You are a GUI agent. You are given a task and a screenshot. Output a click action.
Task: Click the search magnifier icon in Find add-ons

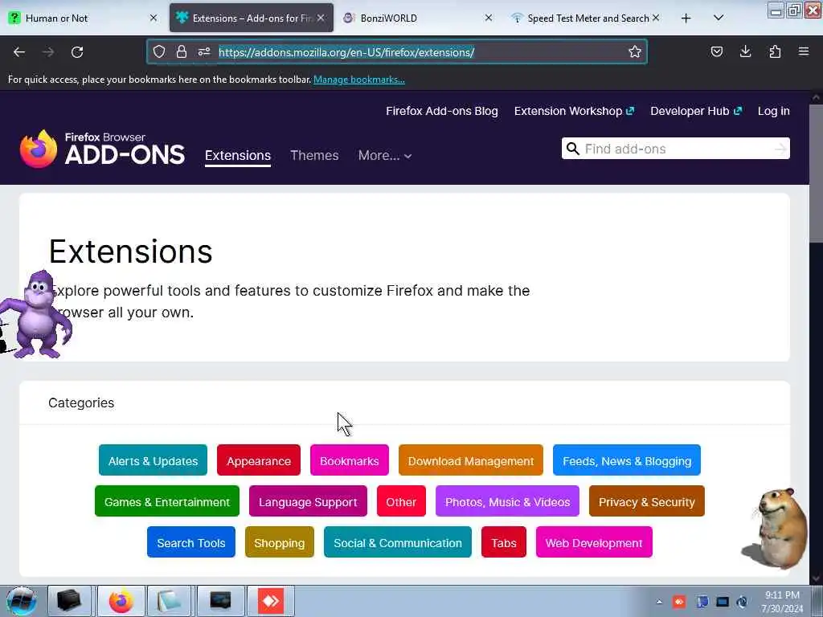click(573, 149)
